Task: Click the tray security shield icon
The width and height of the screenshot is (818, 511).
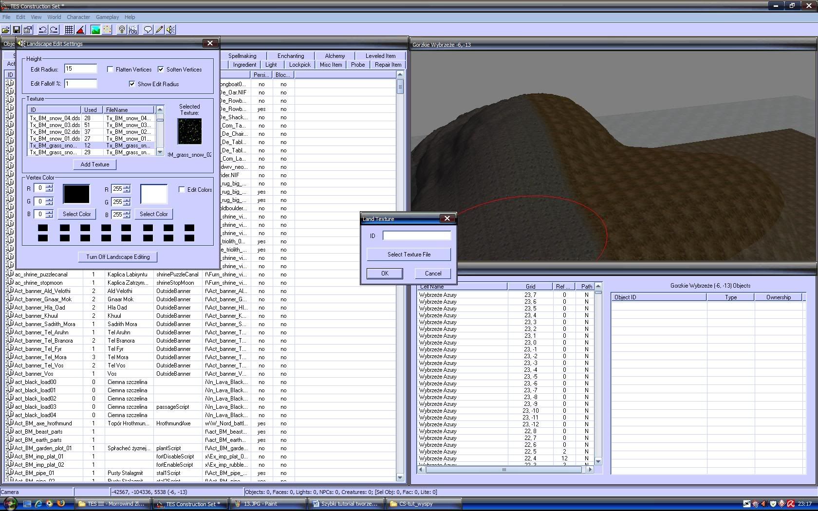Action: click(x=773, y=504)
